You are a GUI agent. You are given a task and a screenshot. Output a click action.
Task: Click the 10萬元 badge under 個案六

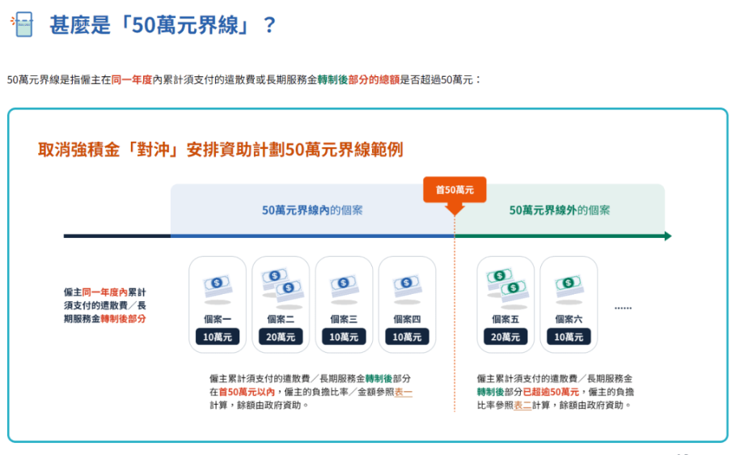pyautogui.click(x=569, y=337)
